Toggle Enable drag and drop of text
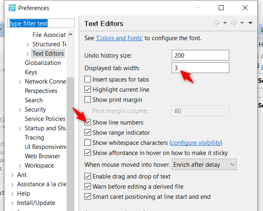Viewport: 263px width, 211px height. (x=88, y=176)
